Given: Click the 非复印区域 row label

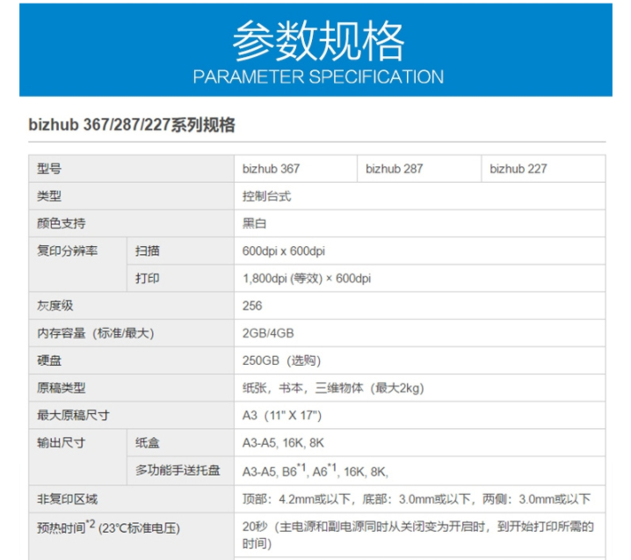Looking at the screenshot, I should pos(68,498).
